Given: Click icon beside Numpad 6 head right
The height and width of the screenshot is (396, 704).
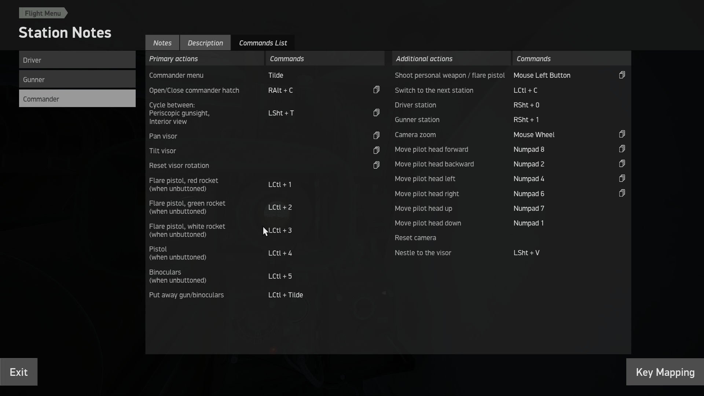Looking at the screenshot, I should coord(622,193).
